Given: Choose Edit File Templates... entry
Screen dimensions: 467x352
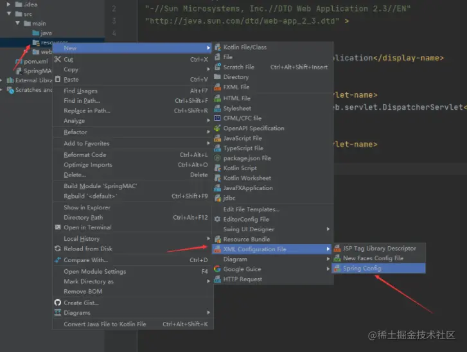Looking at the screenshot, I should pos(272,209).
